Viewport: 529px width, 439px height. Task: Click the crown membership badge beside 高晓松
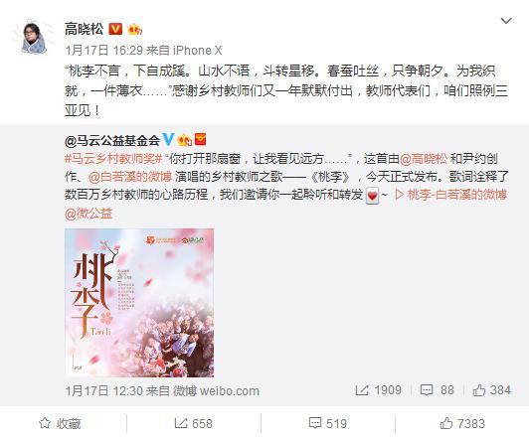pos(135,30)
